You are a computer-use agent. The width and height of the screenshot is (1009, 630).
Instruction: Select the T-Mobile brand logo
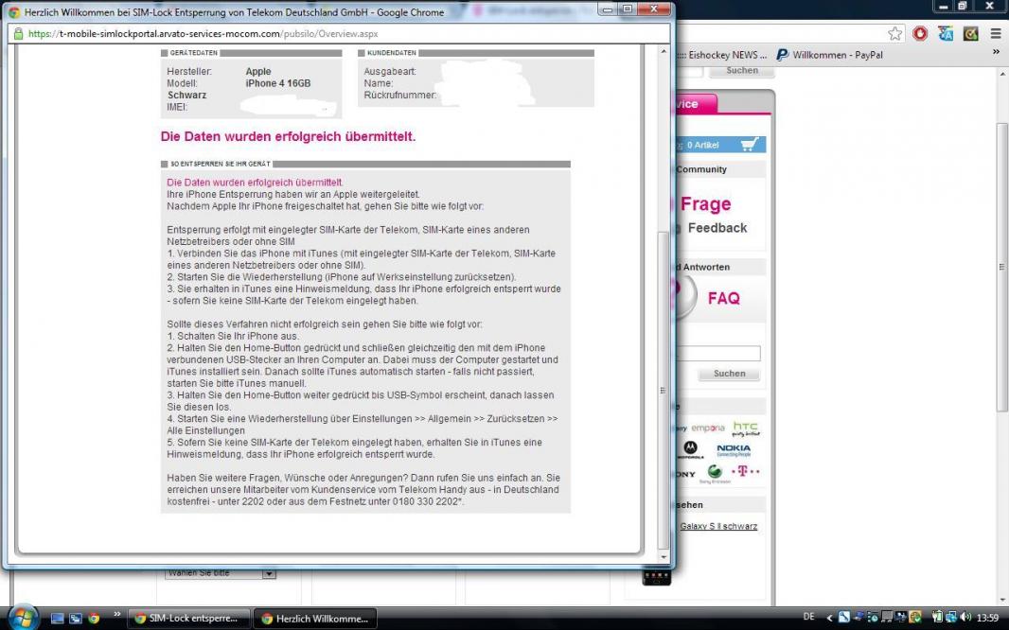[x=746, y=471]
